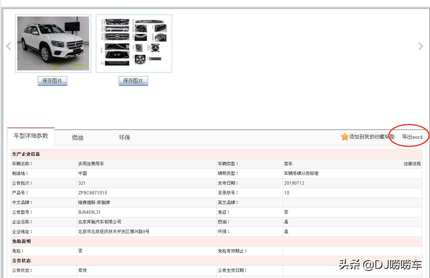Open the white Mercedes SUV photo thumbnail
The image size is (430, 278).
tap(53, 43)
